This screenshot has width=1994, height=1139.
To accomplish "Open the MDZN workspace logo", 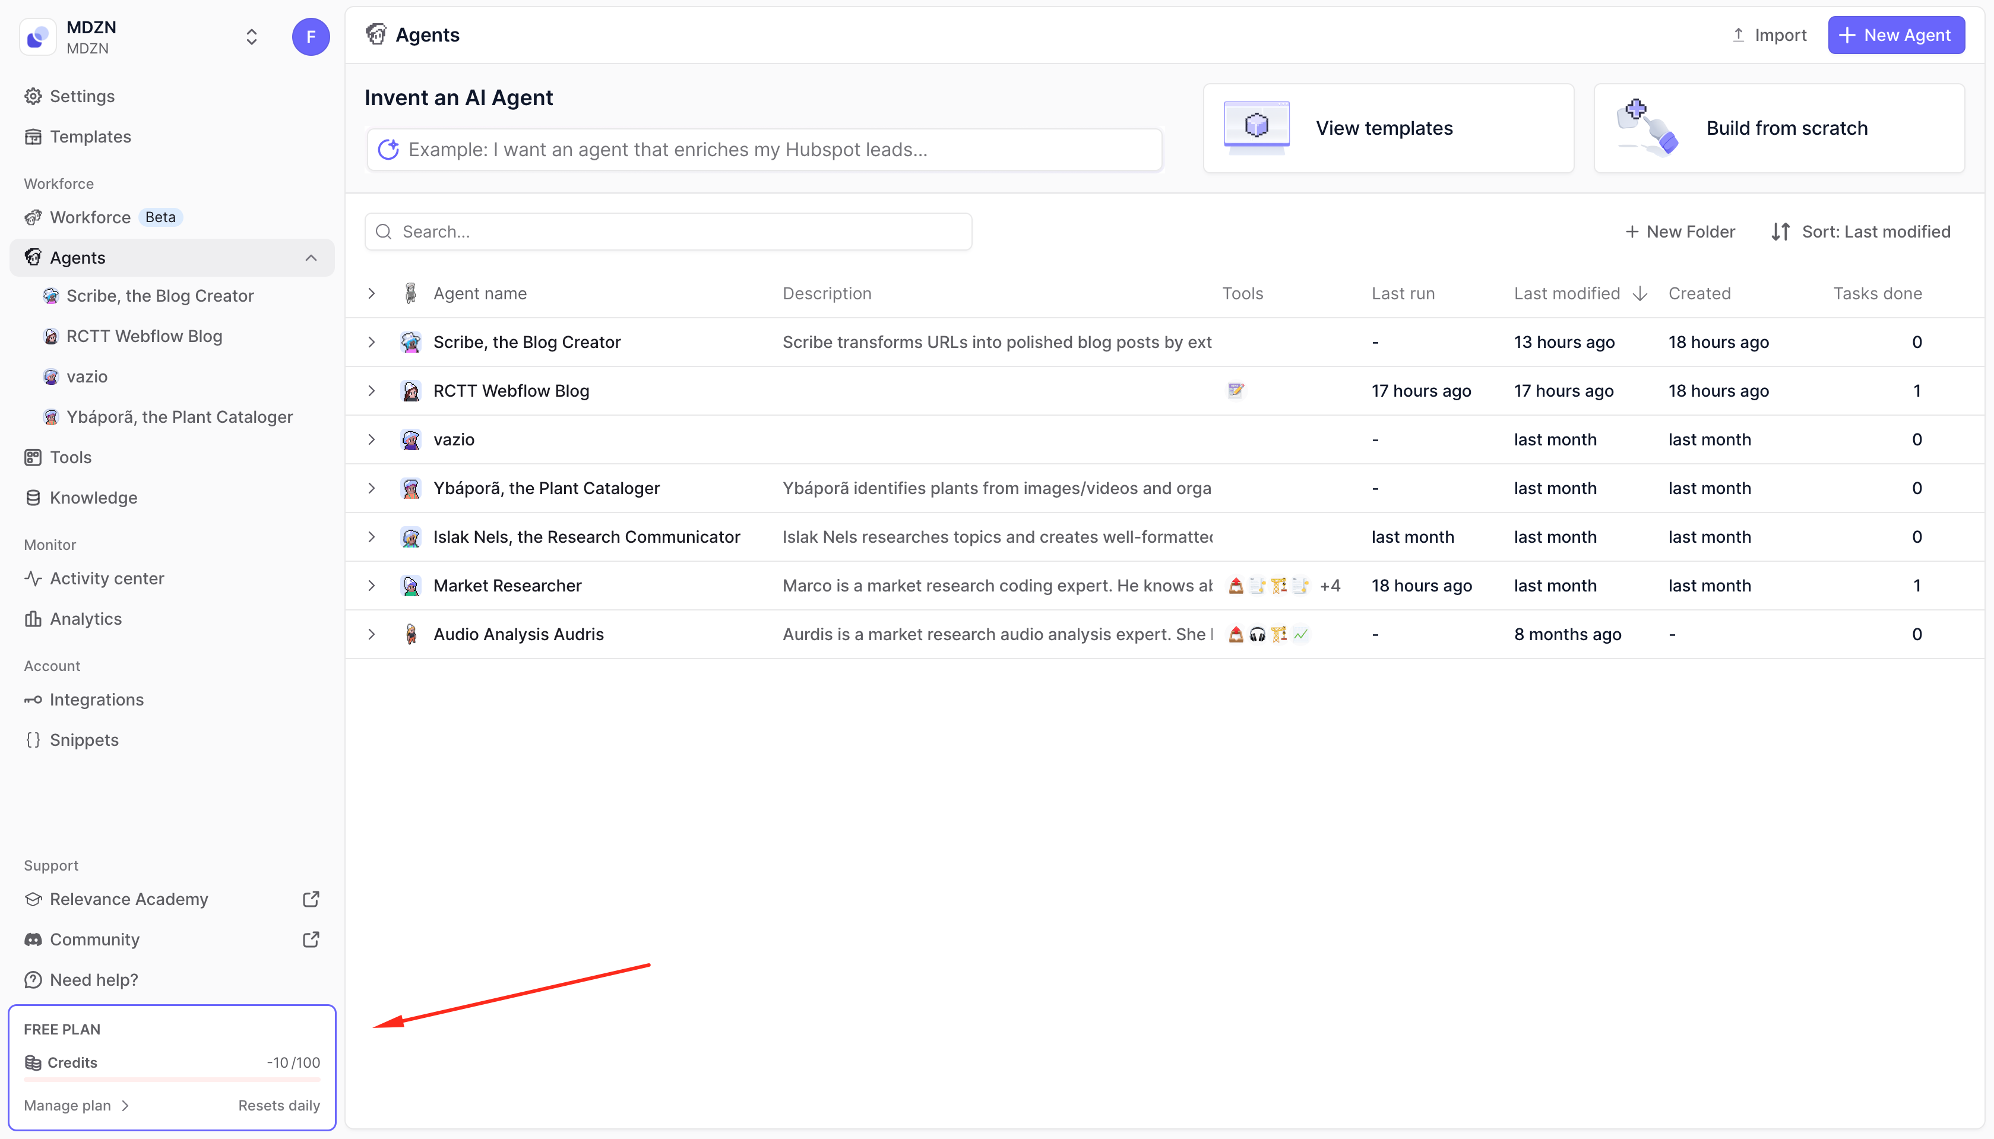I will [x=37, y=37].
